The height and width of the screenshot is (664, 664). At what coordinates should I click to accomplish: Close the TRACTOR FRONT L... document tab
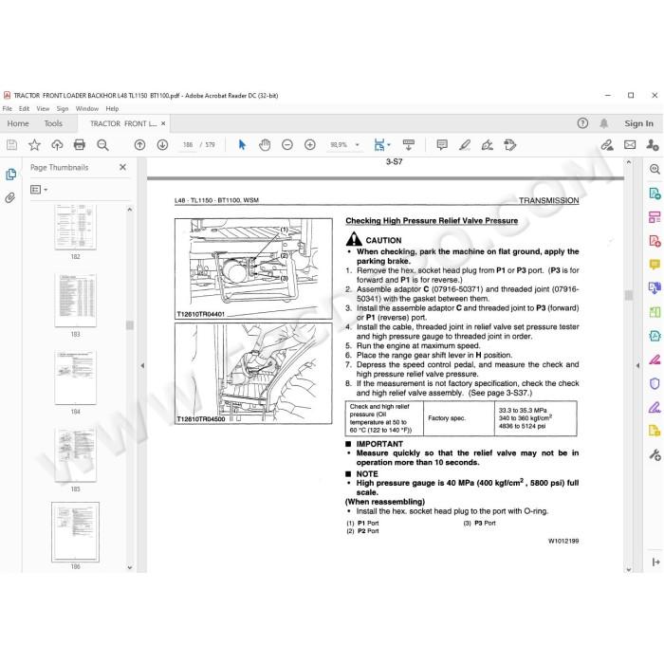click(x=163, y=123)
